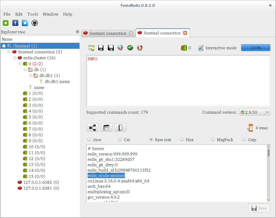Click scrollbar up arrow in output
The image size is (276, 218).
pos(268,147)
